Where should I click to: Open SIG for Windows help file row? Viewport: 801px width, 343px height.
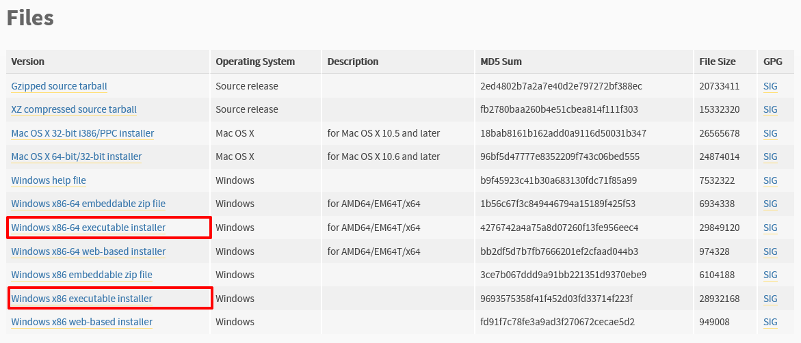770,180
